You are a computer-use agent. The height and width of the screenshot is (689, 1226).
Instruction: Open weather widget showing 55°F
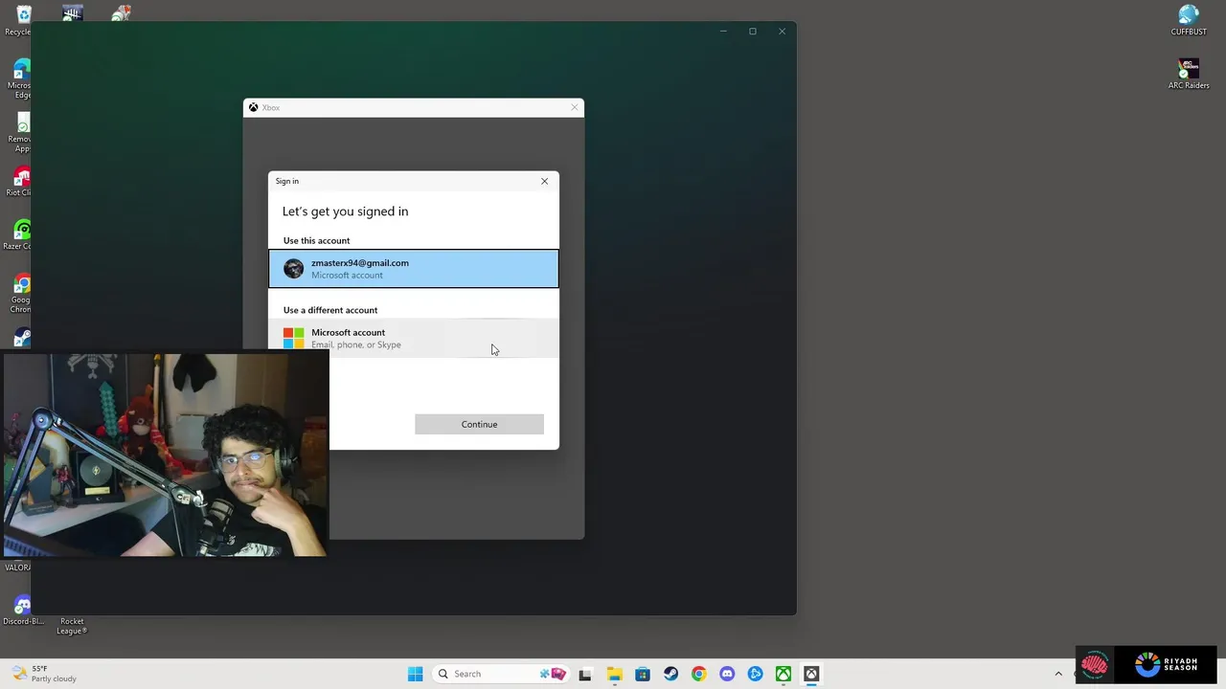[43, 674]
